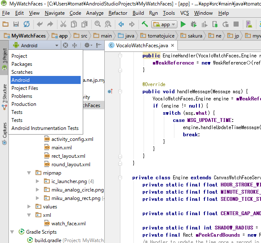
Task: Click the Cut scissors icon
Action: (x=63, y=24)
